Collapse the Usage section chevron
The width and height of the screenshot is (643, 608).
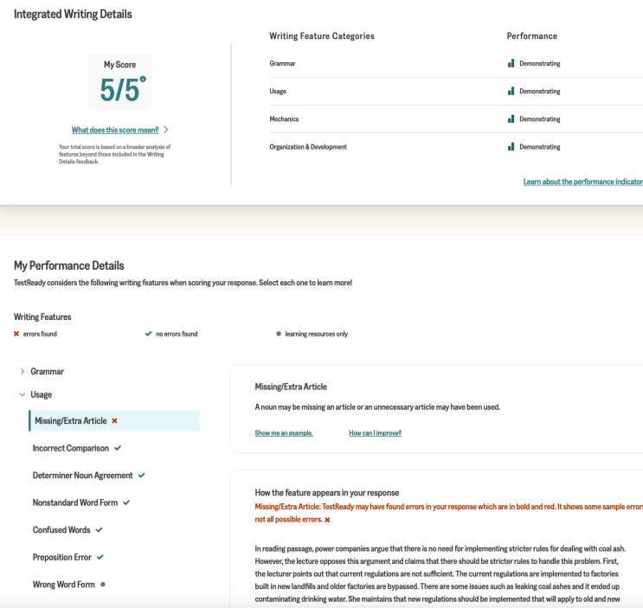click(x=23, y=394)
